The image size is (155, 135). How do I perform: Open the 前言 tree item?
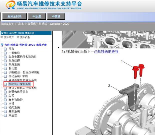tap(11, 49)
